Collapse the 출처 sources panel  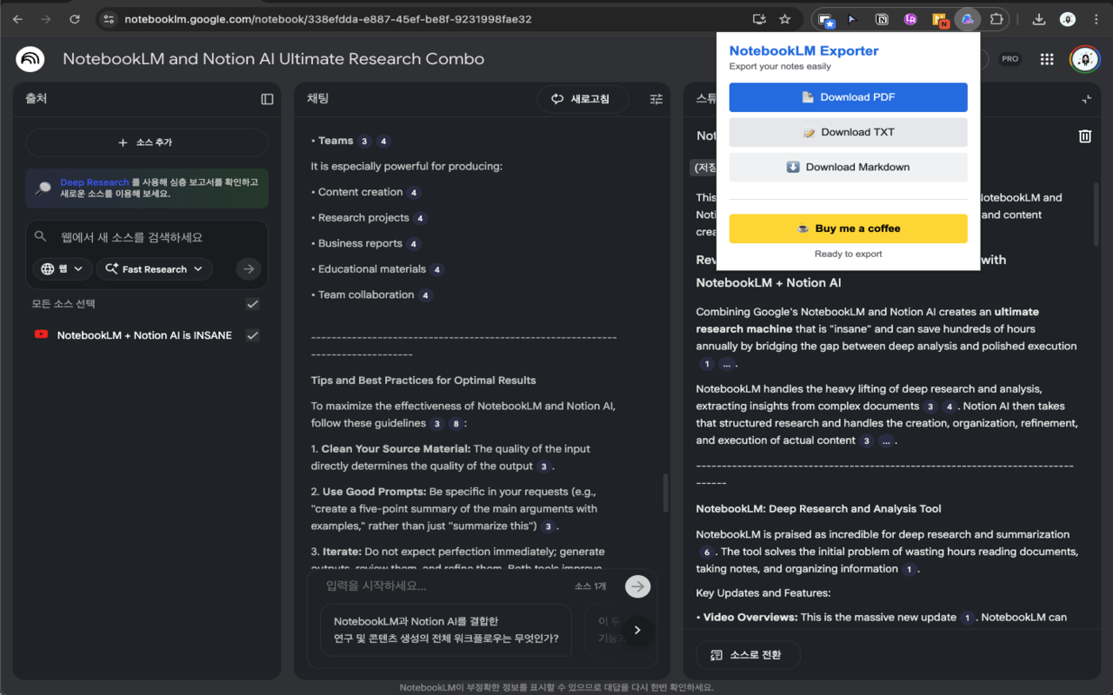[267, 98]
